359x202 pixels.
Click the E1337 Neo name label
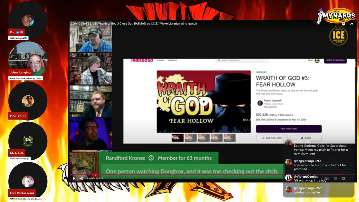17,153
